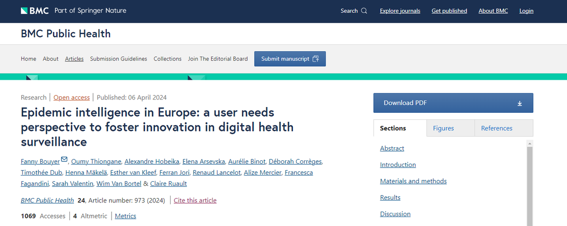
Task: Click the download arrow icon on Download PDF
Action: click(x=520, y=103)
